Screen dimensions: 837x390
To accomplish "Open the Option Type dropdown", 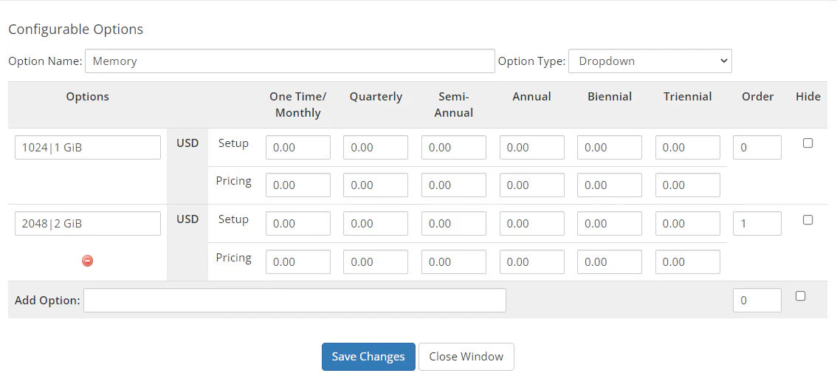I will point(650,61).
